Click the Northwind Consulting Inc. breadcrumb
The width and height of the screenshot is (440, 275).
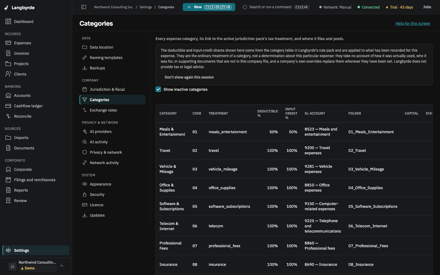click(114, 7)
